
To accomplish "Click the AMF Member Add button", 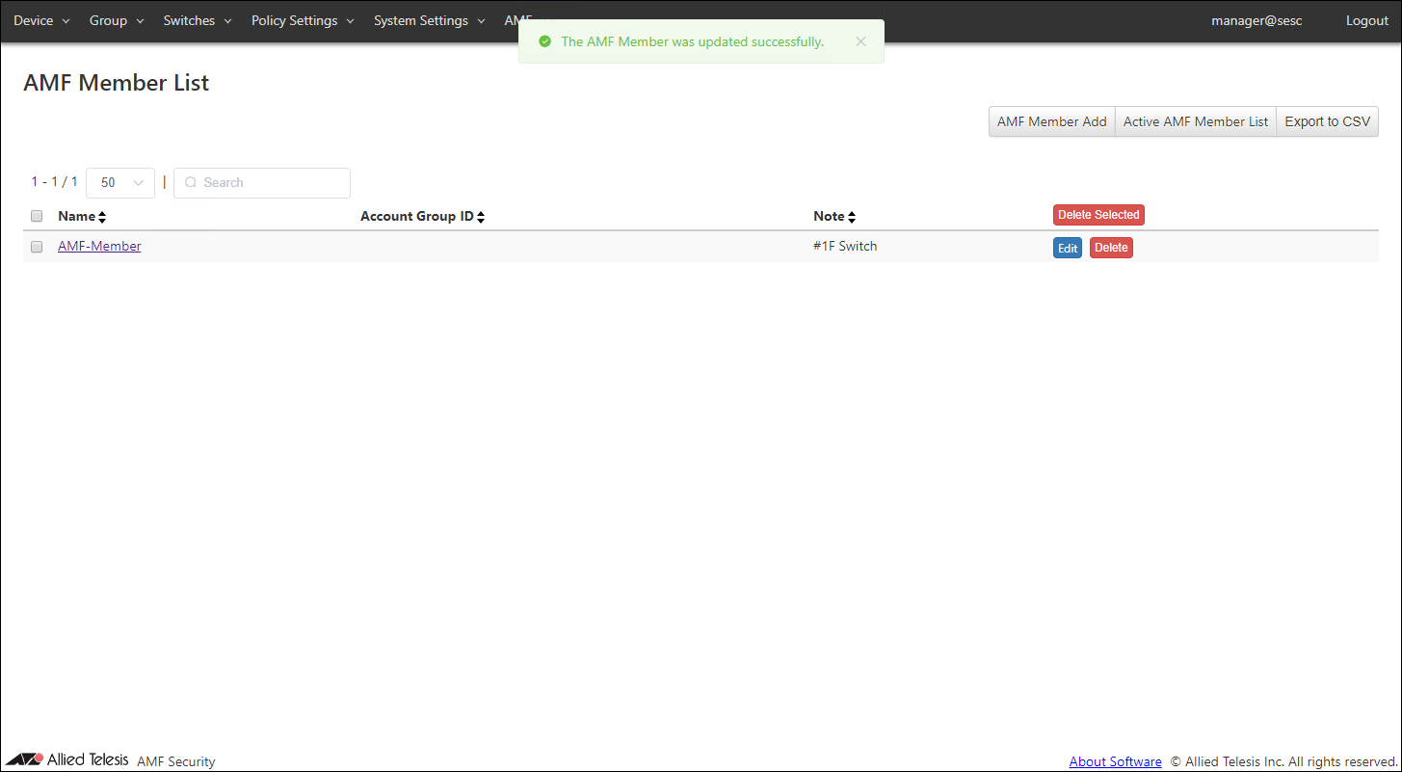I will [1052, 121].
